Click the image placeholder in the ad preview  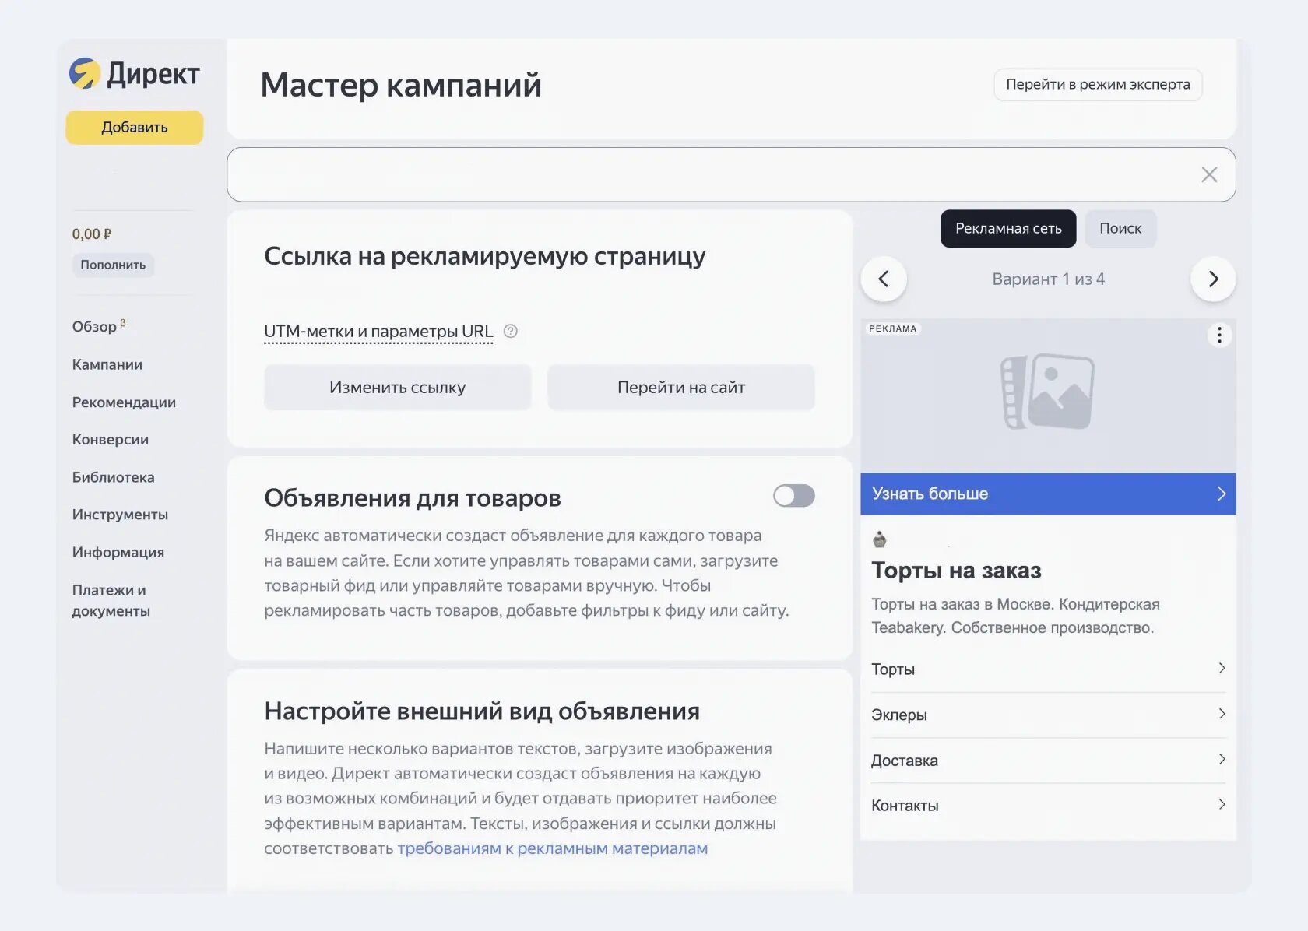[x=1047, y=392]
